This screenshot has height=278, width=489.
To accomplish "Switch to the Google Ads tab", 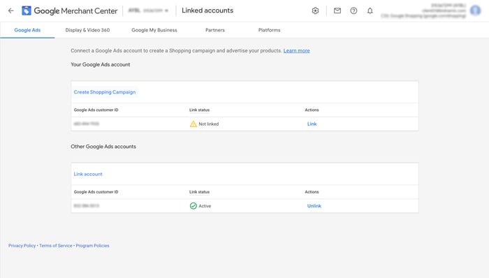I will point(27,30).
